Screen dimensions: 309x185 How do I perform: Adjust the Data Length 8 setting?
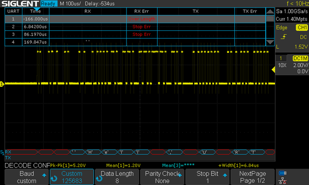[117, 177]
